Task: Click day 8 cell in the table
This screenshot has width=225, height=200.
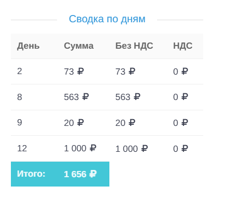Action: 20,97
